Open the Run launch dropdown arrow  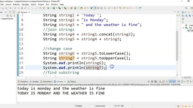(x=56, y=8)
